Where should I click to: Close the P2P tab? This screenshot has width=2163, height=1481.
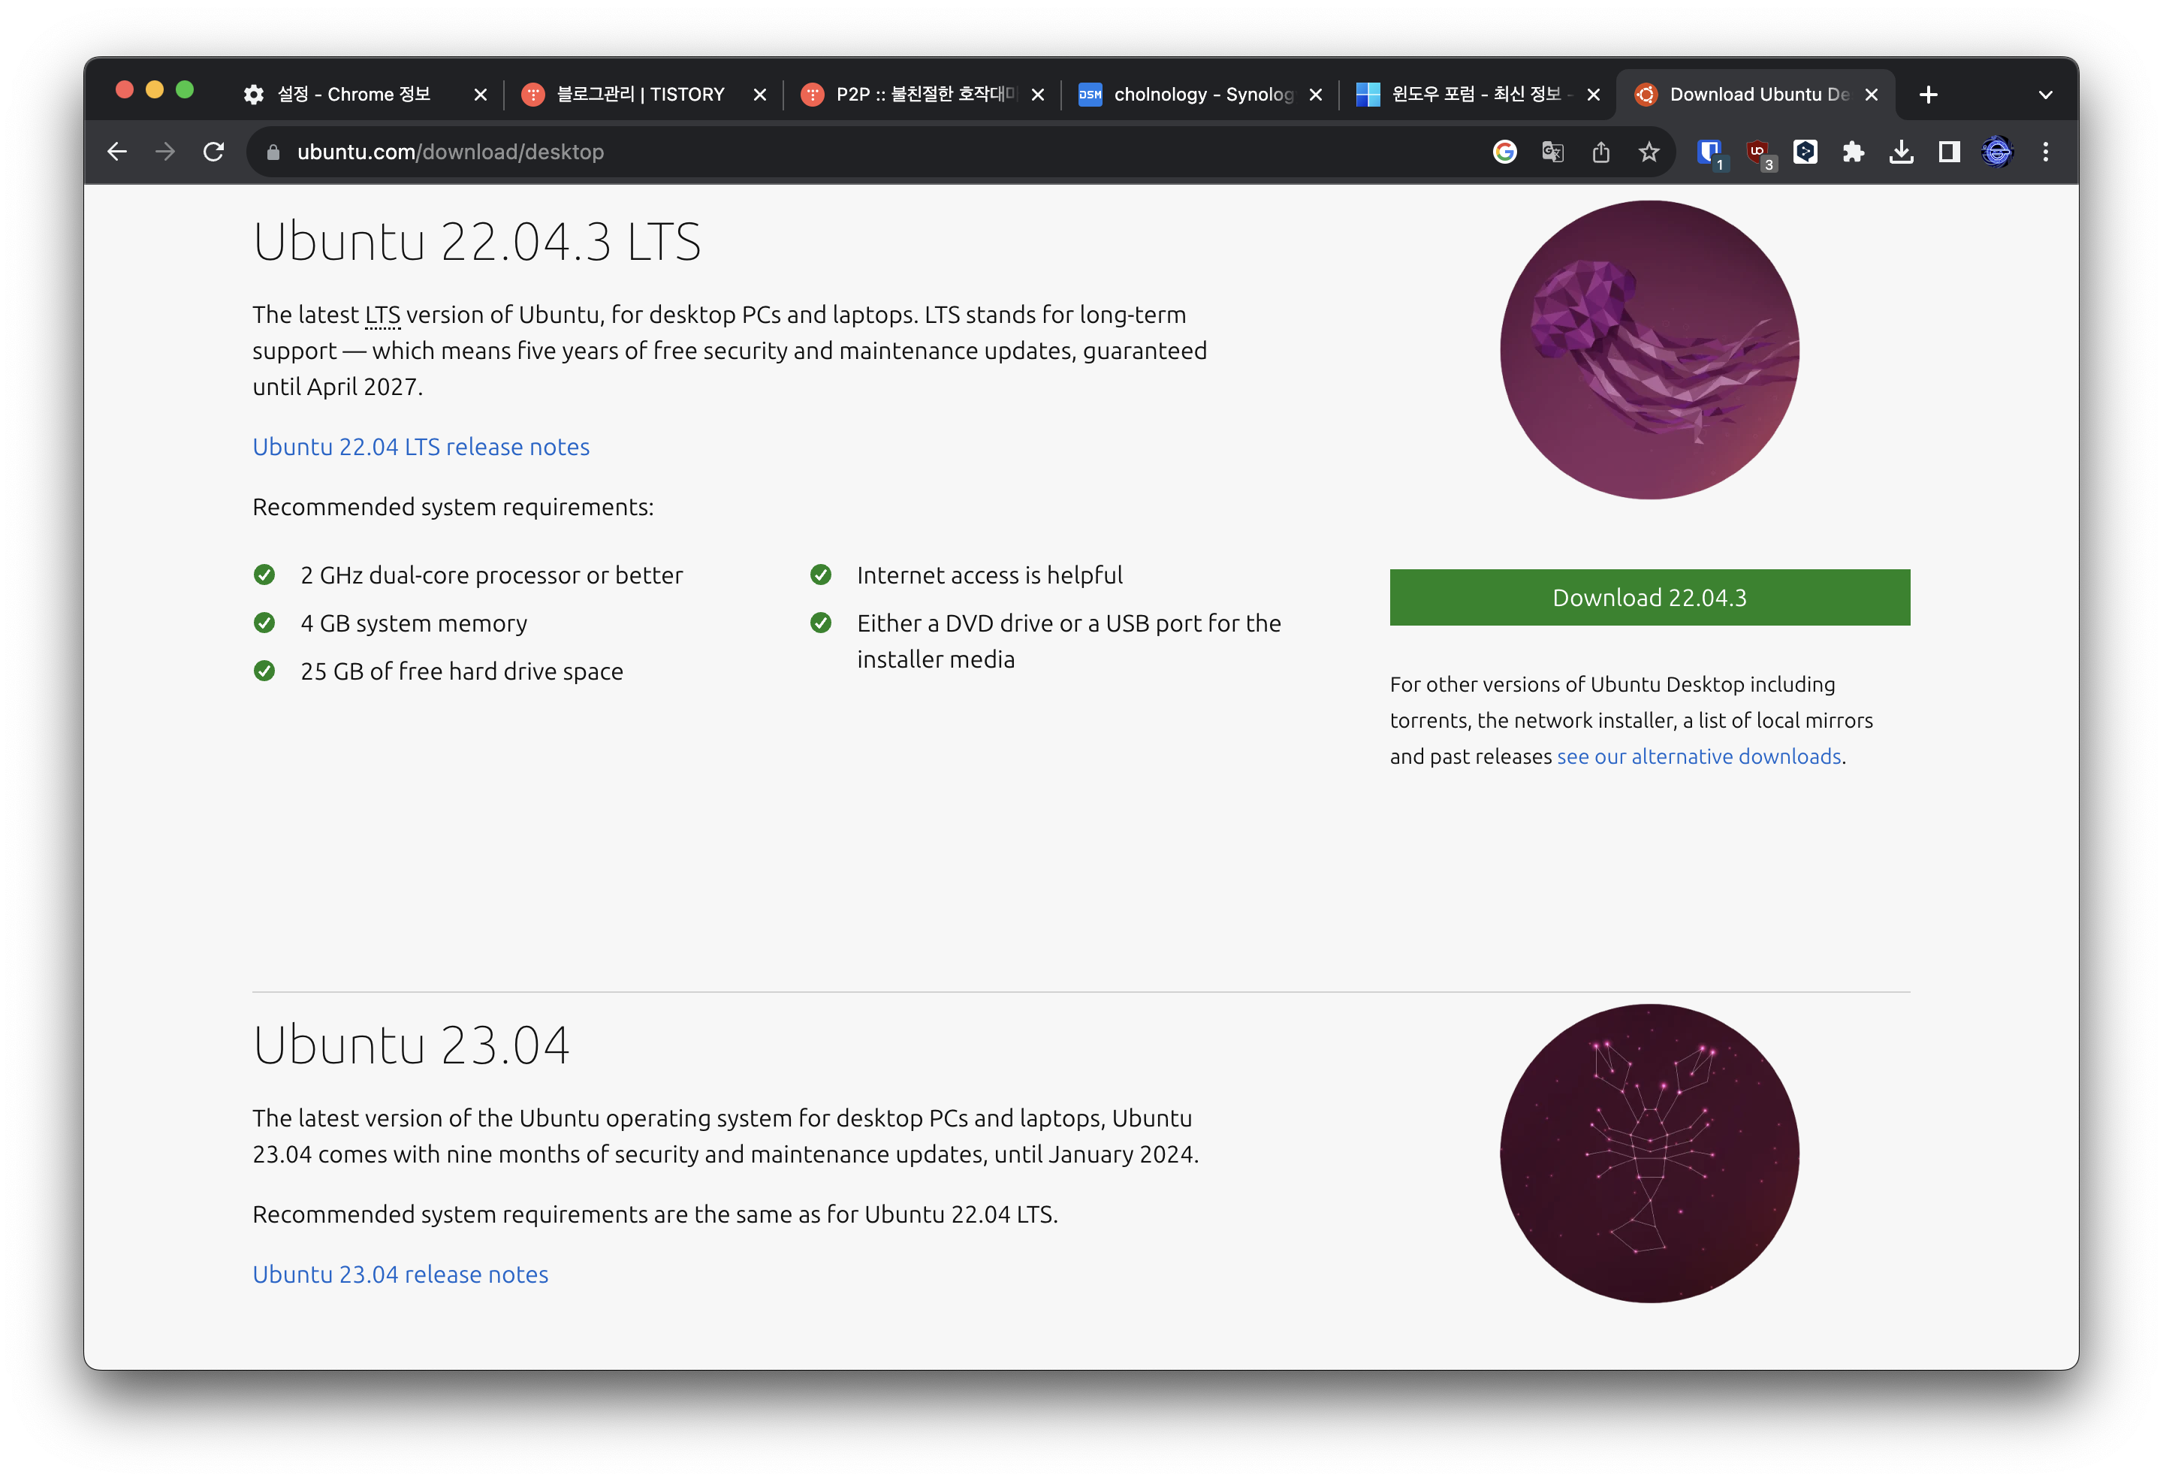(x=1038, y=95)
